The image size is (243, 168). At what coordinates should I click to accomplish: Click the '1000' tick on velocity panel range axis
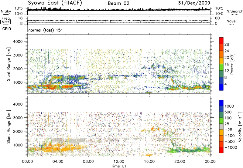pos(18,145)
